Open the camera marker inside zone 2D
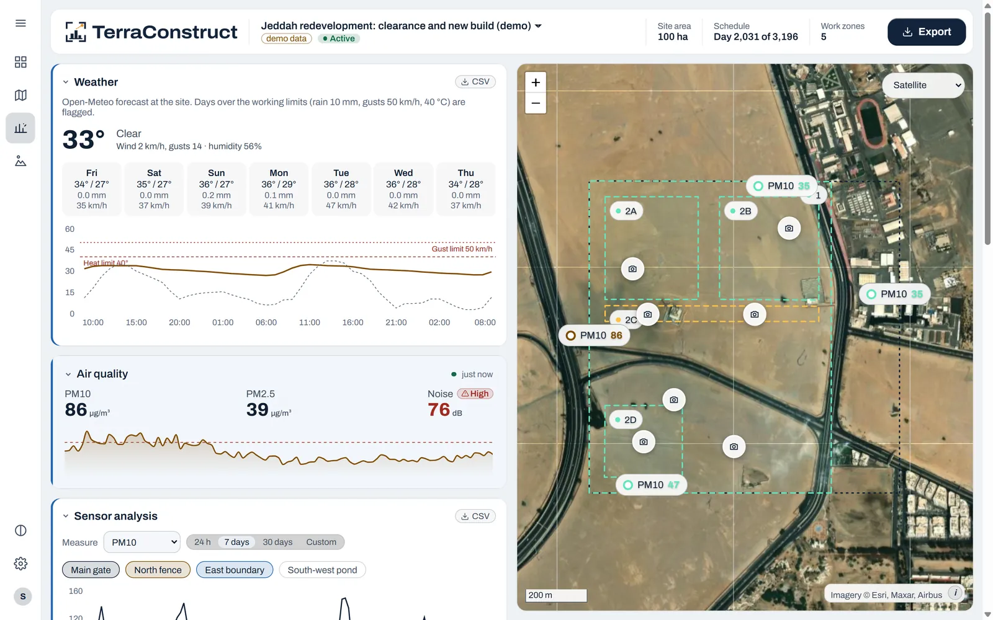The width and height of the screenshot is (993, 620). pos(644,442)
